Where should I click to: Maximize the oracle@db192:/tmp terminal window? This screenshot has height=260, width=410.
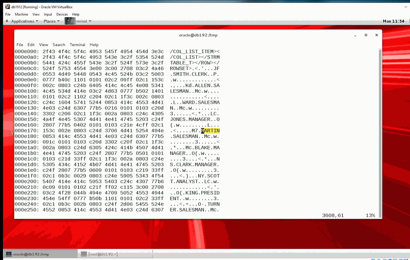coord(366,35)
